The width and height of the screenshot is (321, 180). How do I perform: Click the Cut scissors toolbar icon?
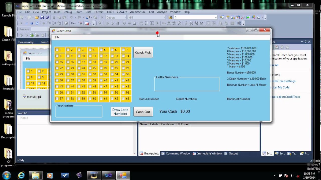click(x=54, y=17)
